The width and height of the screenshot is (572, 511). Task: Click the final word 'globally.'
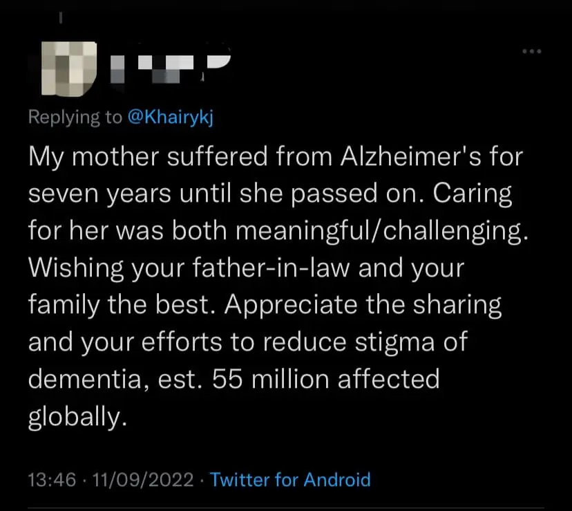point(78,417)
